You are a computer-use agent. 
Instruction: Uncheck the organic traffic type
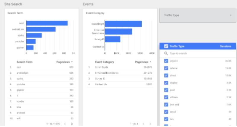tap(166, 61)
